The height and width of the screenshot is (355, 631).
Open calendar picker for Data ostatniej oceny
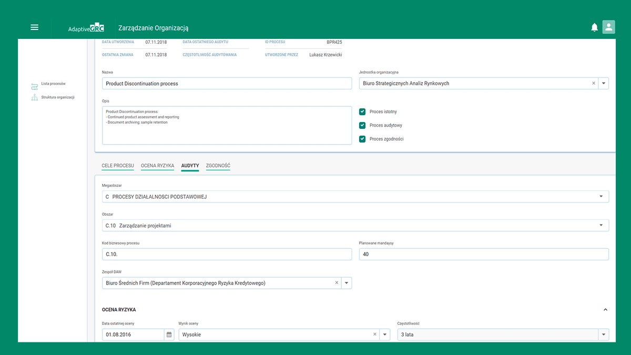[x=169, y=334]
